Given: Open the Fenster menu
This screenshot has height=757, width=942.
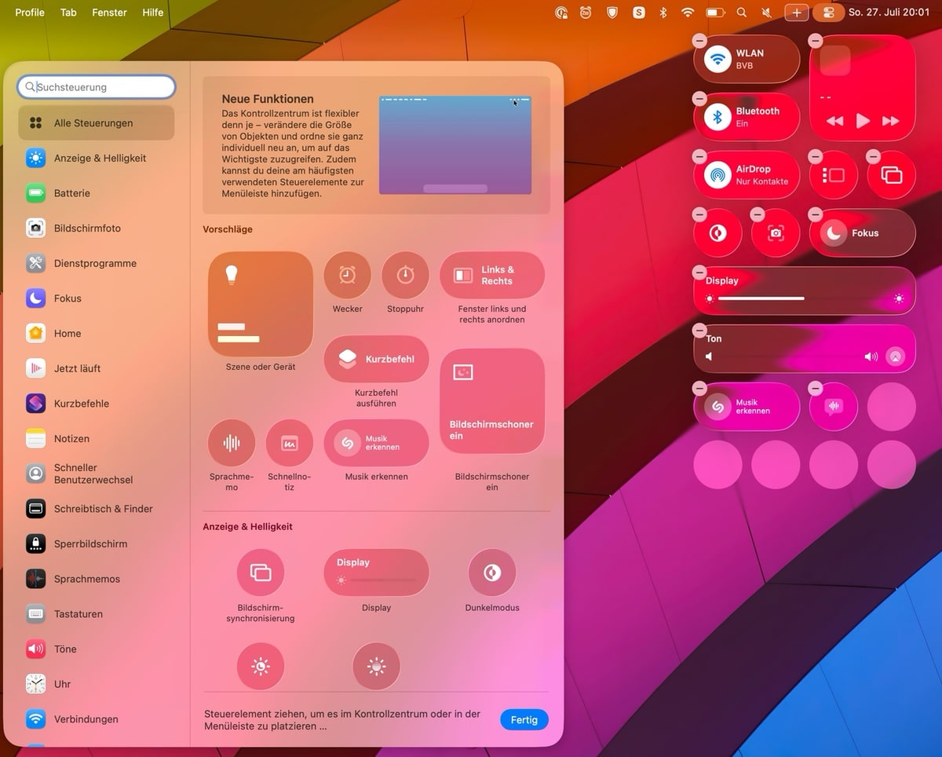Looking at the screenshot, I should pyautogui.click(x=109, y=13).
